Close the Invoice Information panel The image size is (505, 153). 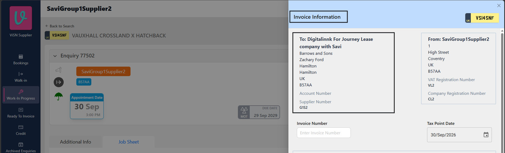(499, 5)
